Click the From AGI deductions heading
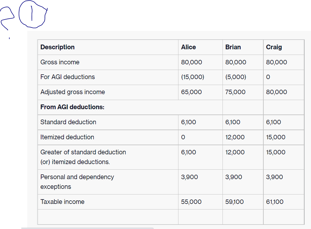 click(72, 107)
